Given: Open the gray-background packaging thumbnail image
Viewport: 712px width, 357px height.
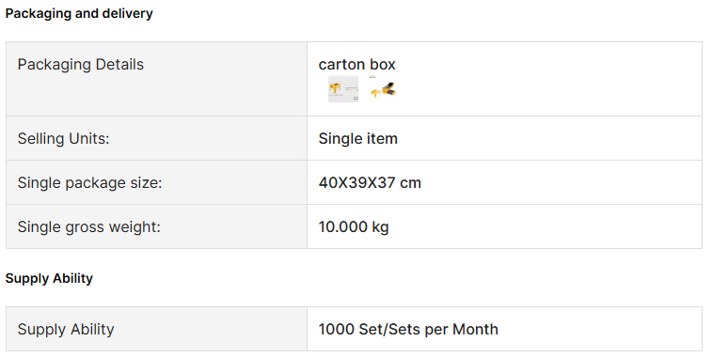Looking at the screenshot, I should tap(343, 89).
